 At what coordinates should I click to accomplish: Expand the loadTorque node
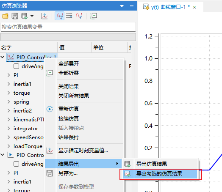click(9, 146)
